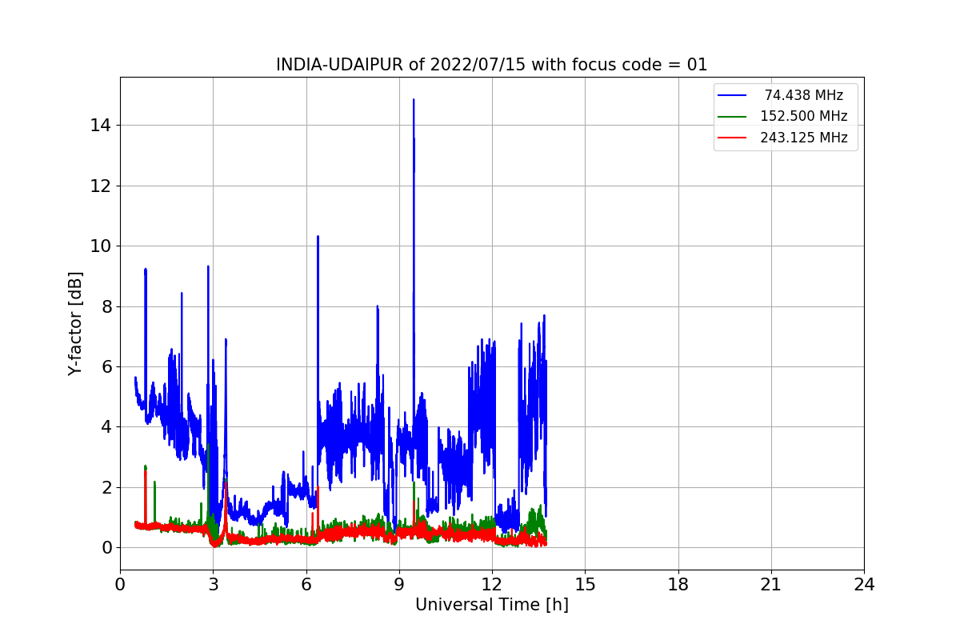Click the plot title INDIA-UDAIPUR of 2022/07/15

[491, 65]
